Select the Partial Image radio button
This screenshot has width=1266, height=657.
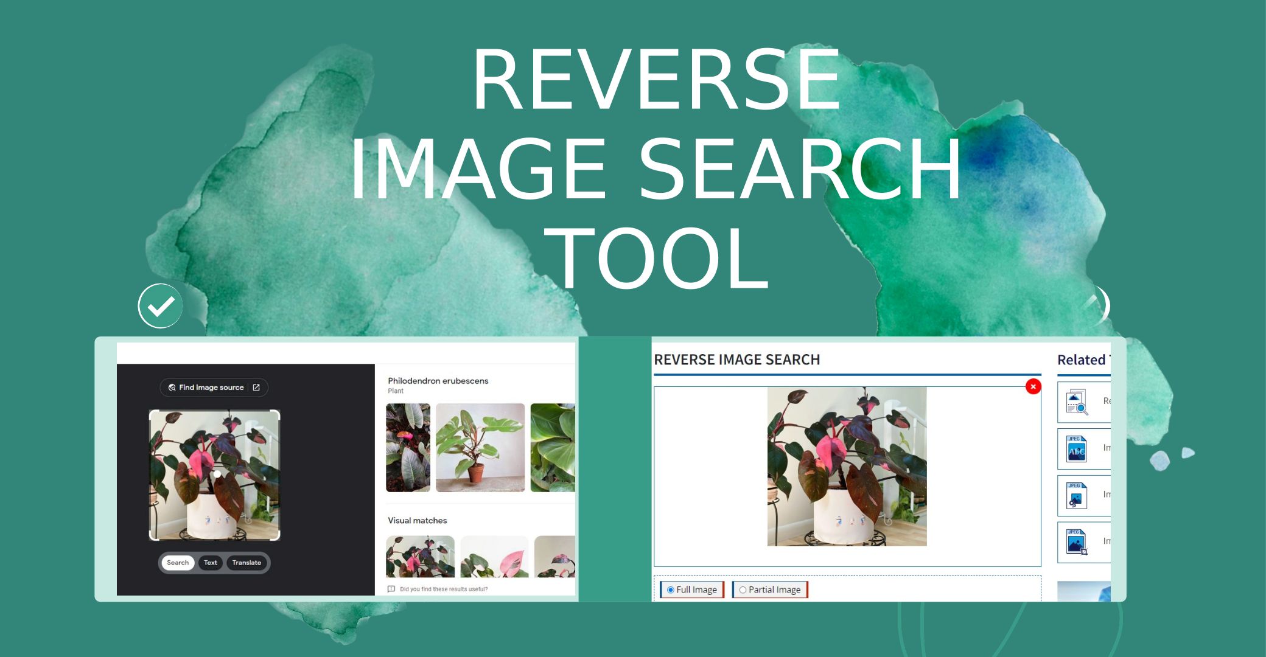point(743,590)
